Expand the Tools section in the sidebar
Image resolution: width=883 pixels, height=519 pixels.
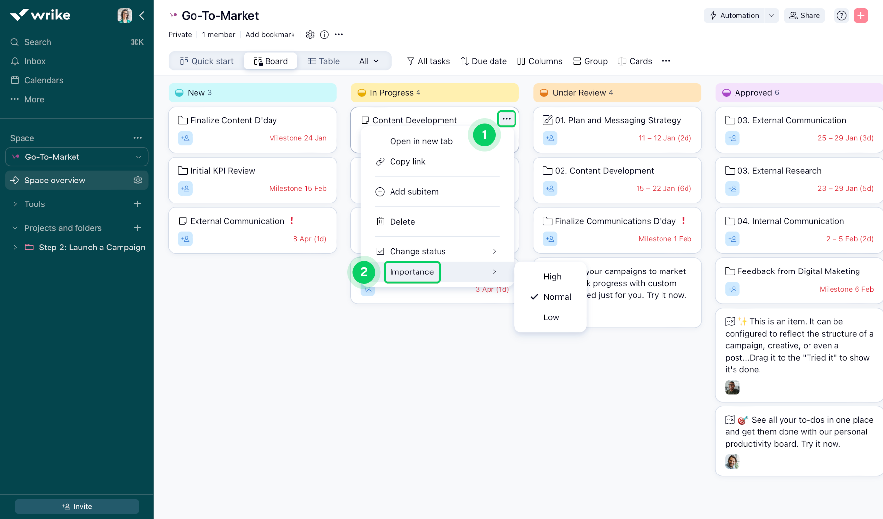[15, 204]
